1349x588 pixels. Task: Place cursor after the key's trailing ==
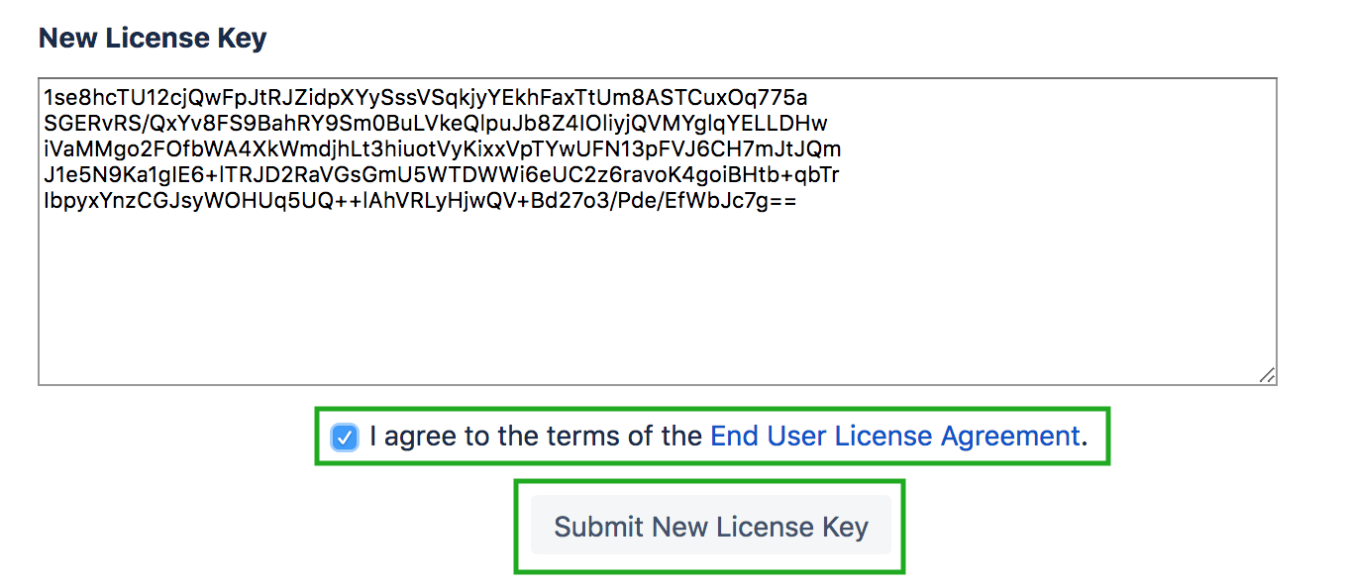[x=798, y=201]
